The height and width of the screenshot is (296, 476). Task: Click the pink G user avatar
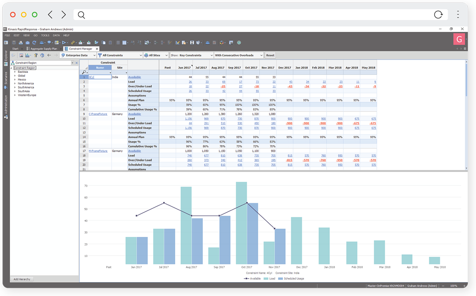tap(459, 39)
